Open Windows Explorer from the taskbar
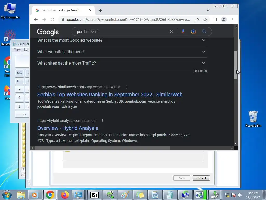This screenshot has height=200, width=266. click(x=21, y=195)
